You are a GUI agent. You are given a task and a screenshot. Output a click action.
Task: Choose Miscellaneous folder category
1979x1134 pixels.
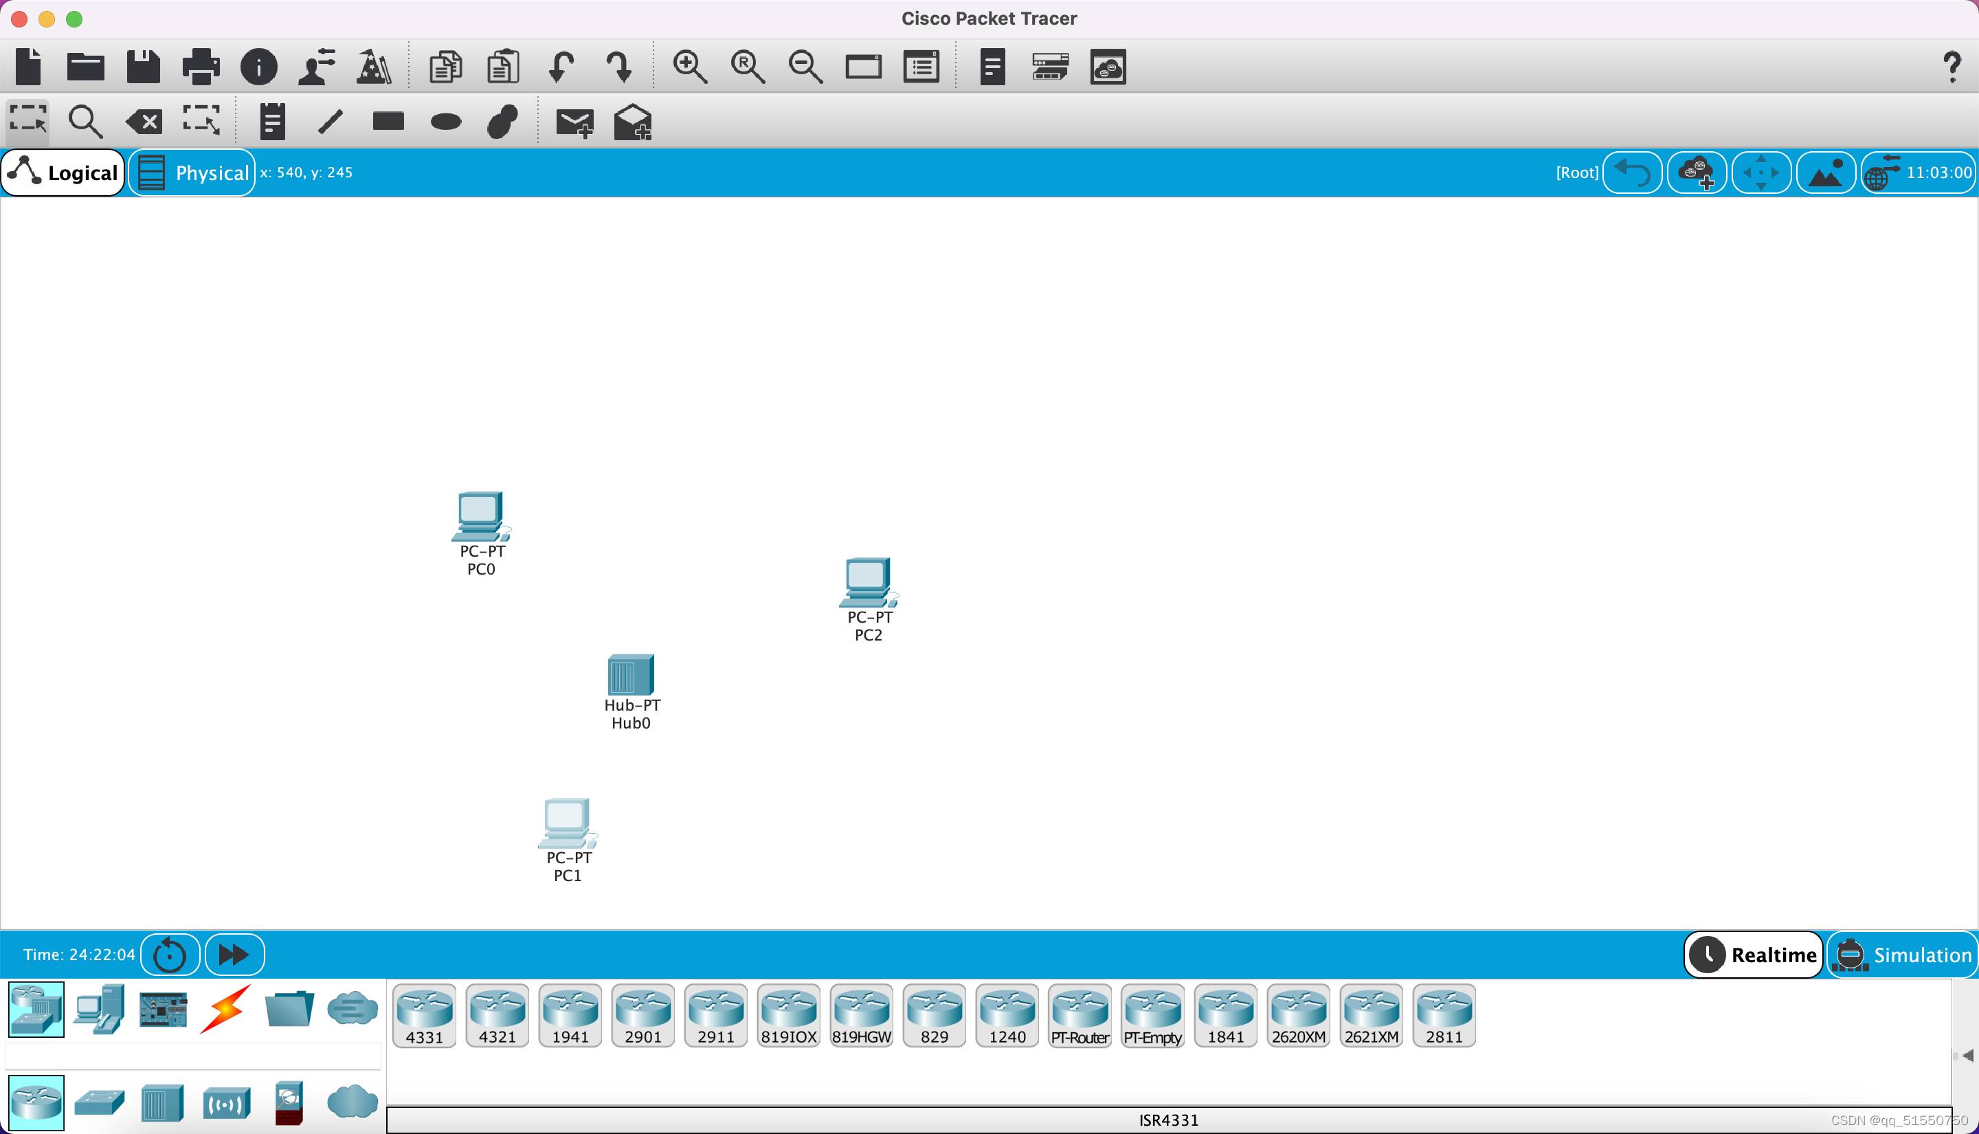tap(289, 1010)
